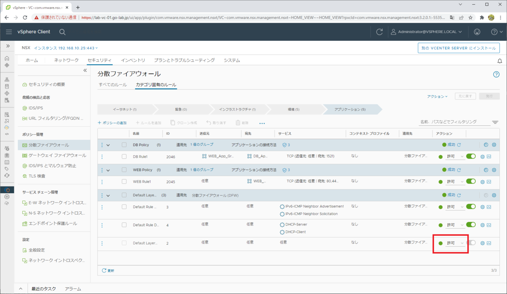Disable the DB Rule1 toggle
507x294 pixels.
[471, 156]
